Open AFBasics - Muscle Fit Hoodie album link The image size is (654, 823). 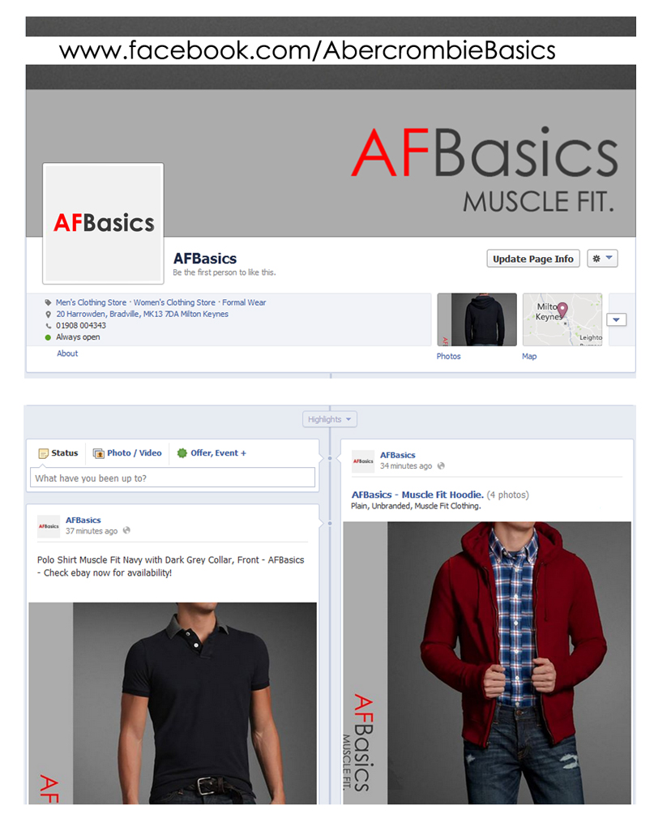(x=417, y=495)
